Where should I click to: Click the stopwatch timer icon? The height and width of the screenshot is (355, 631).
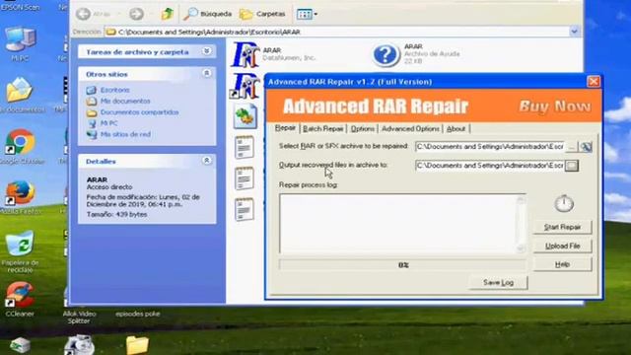(x=564, y=203)
